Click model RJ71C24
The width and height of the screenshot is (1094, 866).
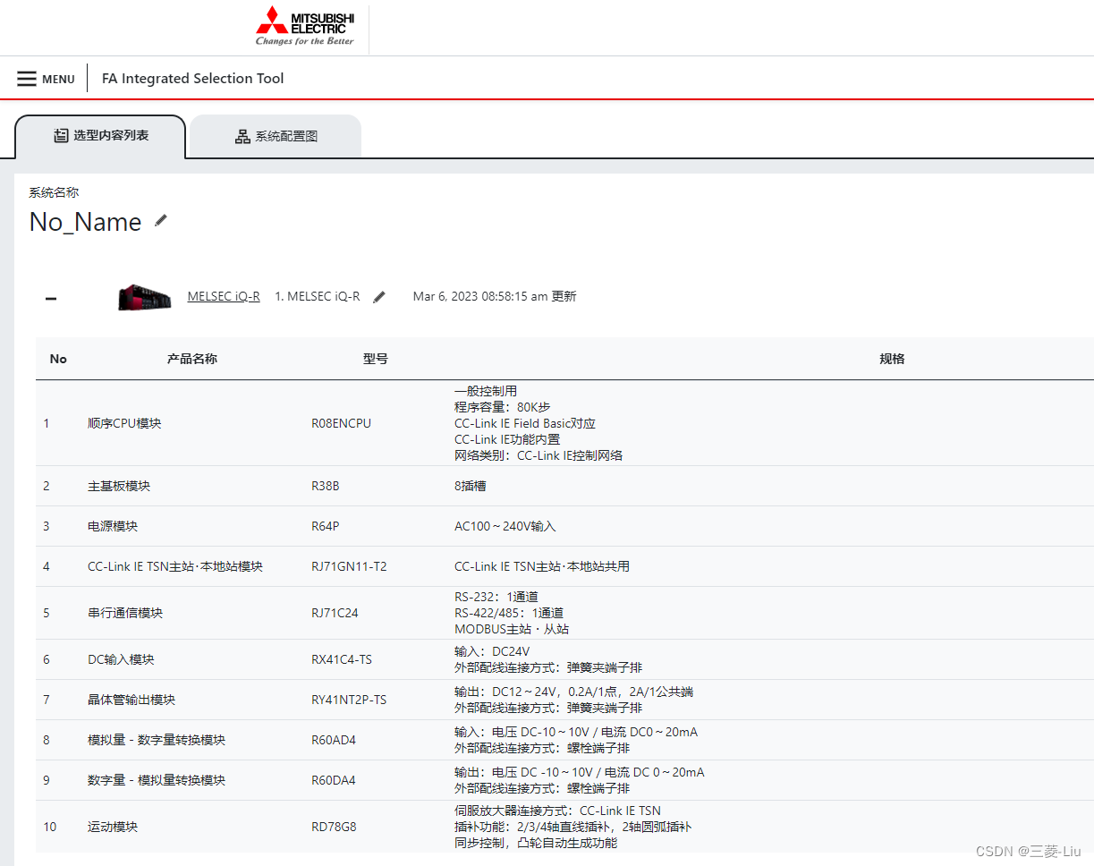tap(335, 613)
